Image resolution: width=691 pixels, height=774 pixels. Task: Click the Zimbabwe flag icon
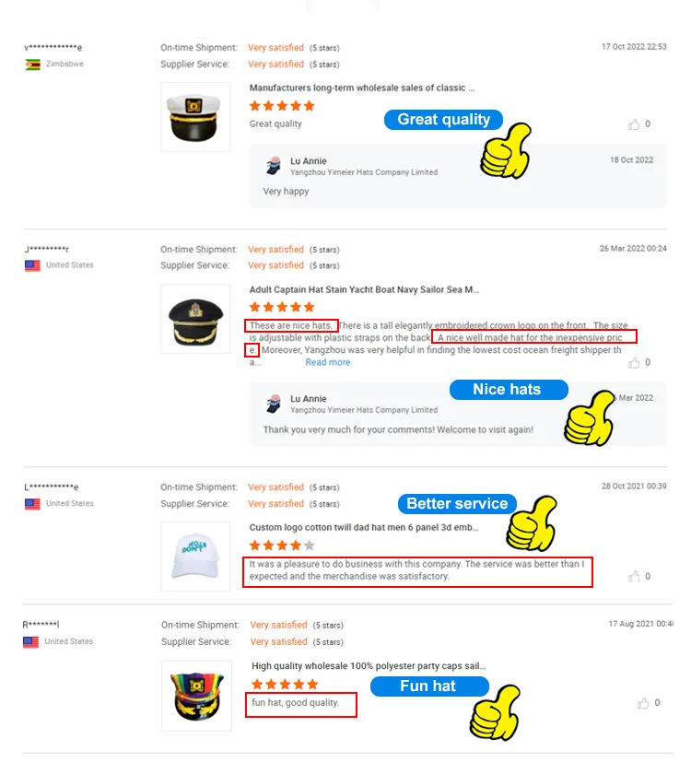click(32, 64)
